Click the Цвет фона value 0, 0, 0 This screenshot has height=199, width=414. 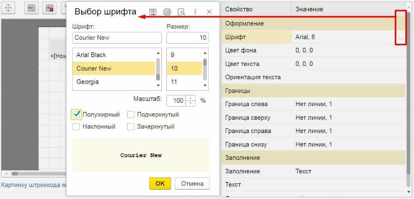click(x=304, y=50)
